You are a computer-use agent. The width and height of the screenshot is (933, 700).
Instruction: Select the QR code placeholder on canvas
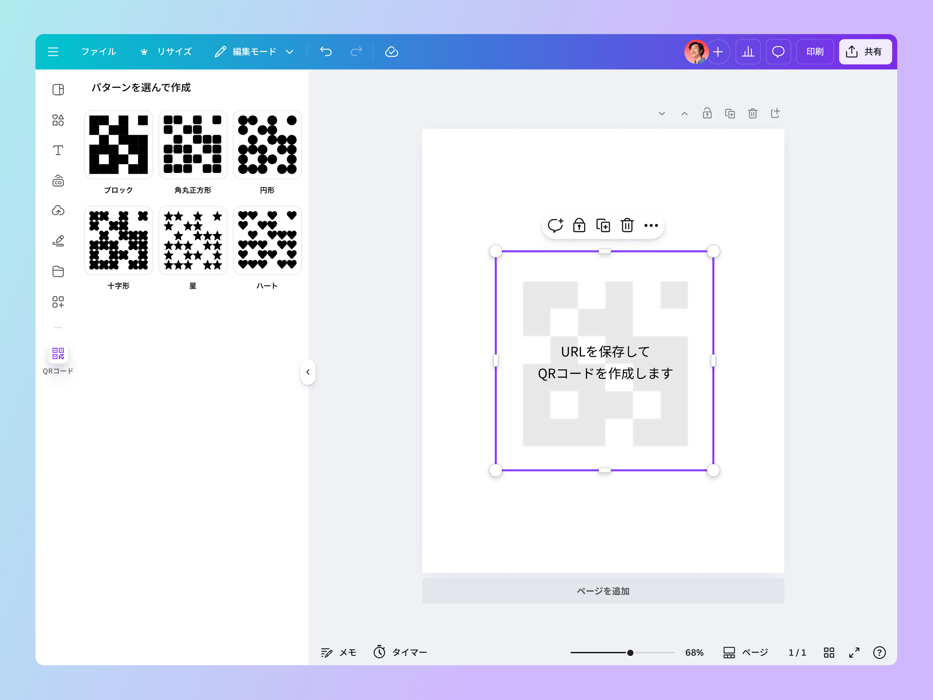tap(605, 361)
